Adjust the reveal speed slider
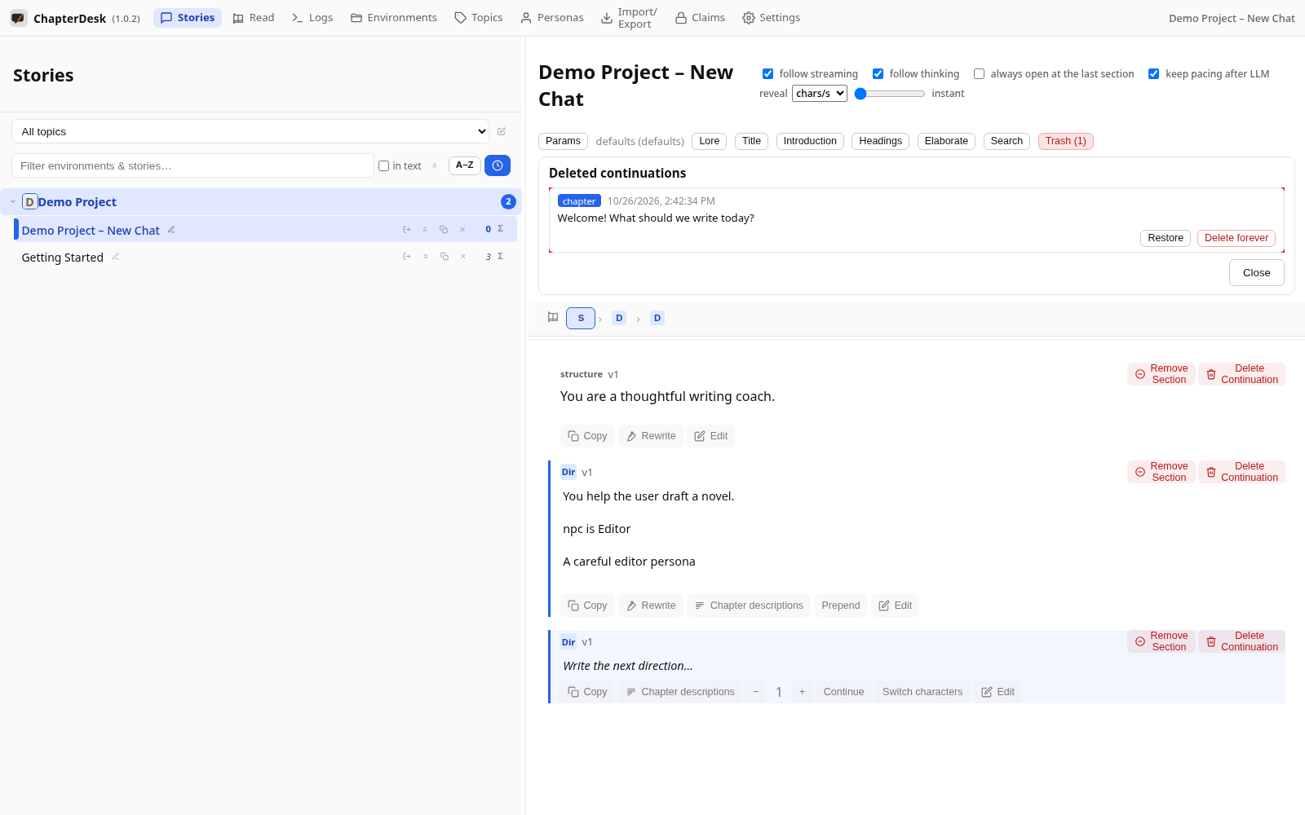 (889, 94)
